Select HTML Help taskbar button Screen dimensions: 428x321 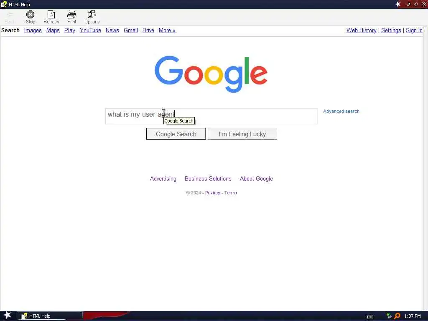pos(50,316)
